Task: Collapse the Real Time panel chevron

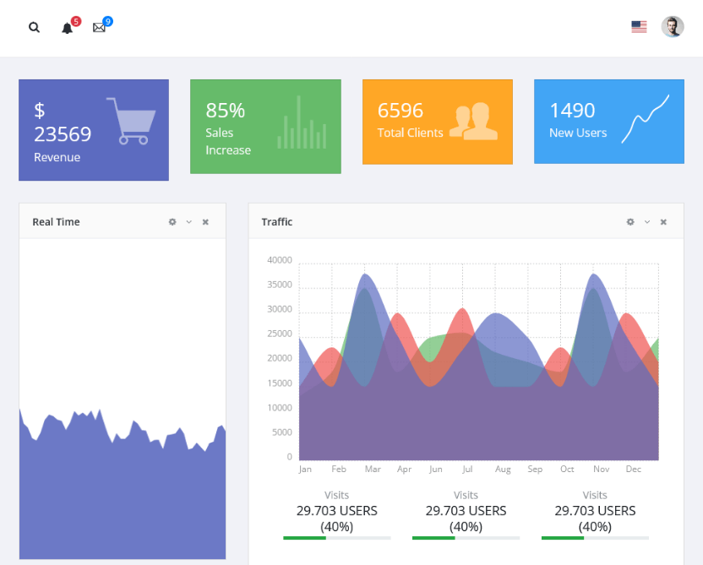Action: [x=188, y=222]
